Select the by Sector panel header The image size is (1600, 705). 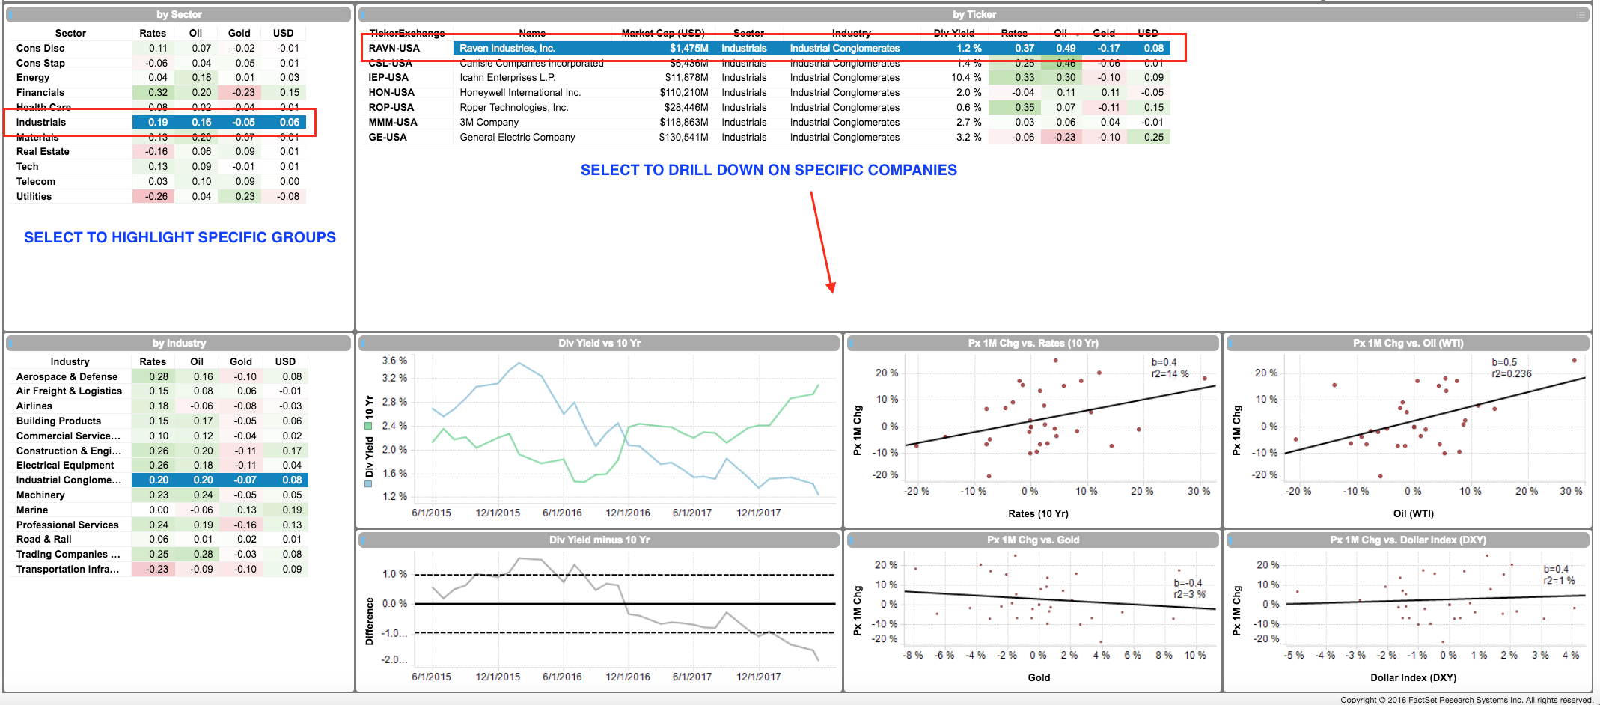(x=179, y=14)
